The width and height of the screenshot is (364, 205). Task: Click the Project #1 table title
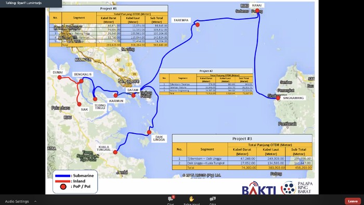pos(108,8)
